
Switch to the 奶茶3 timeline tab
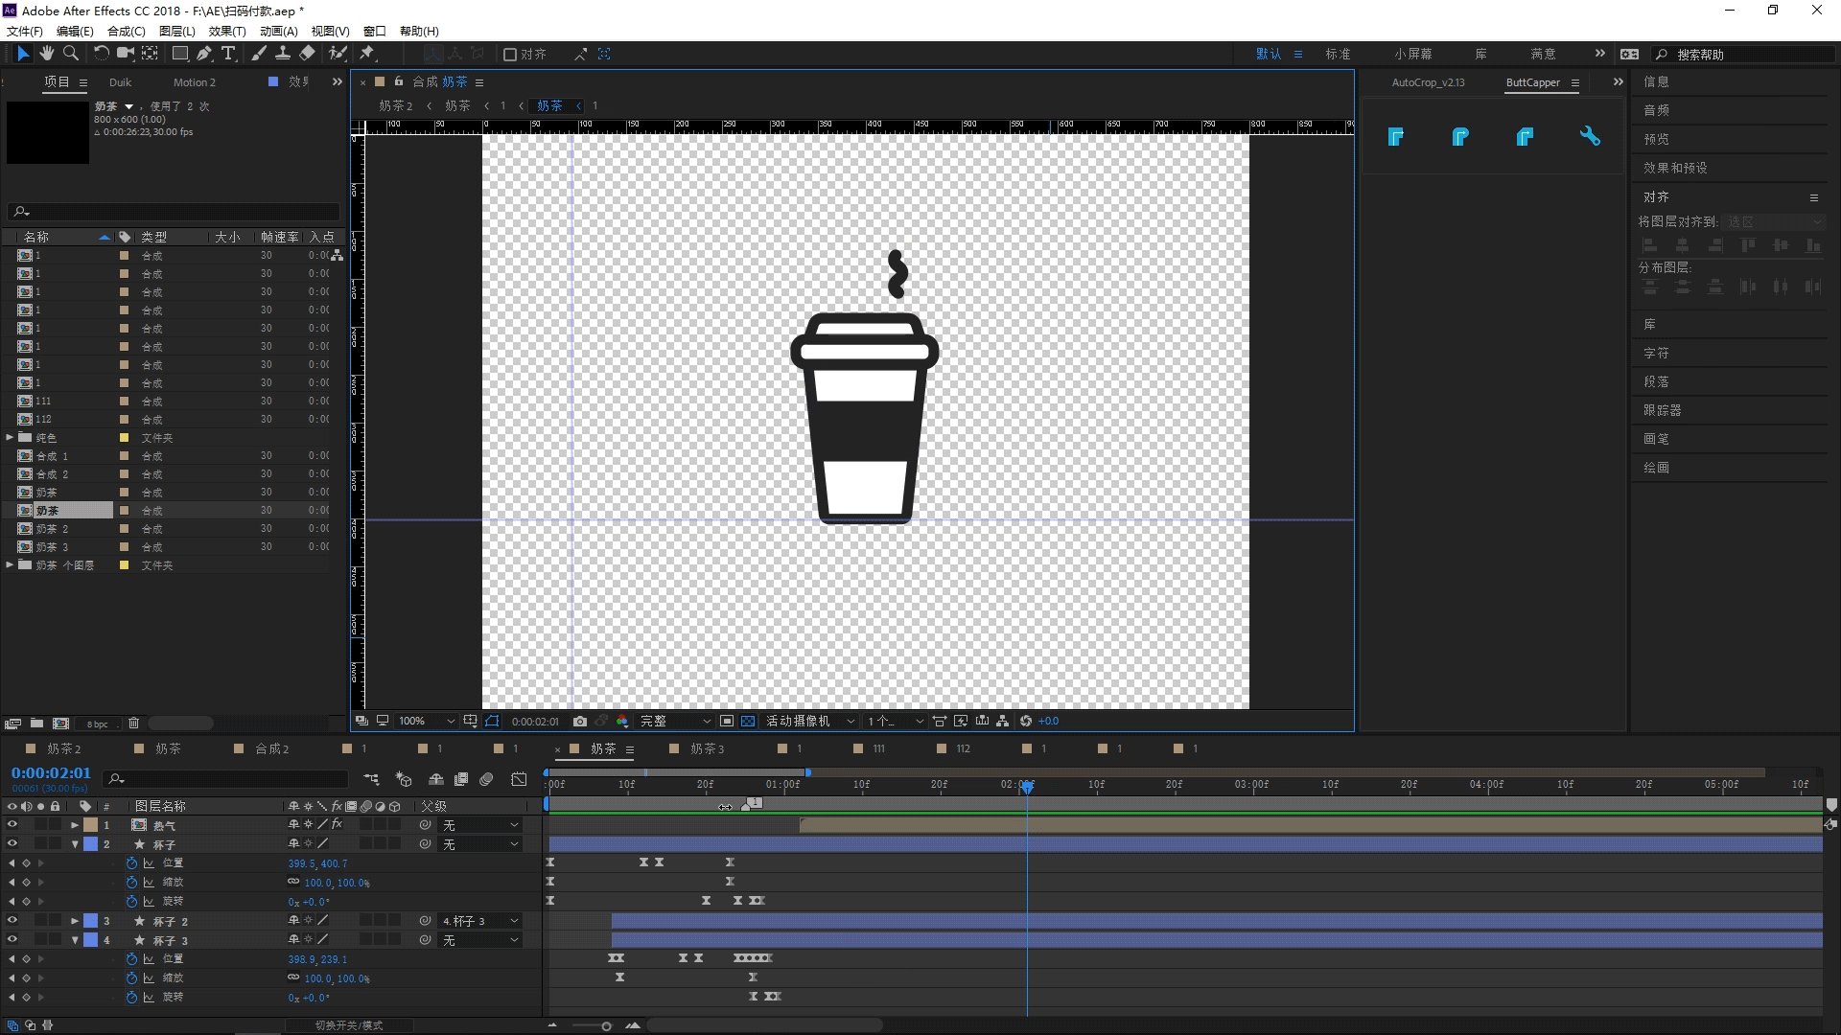[x=707, y=748]
